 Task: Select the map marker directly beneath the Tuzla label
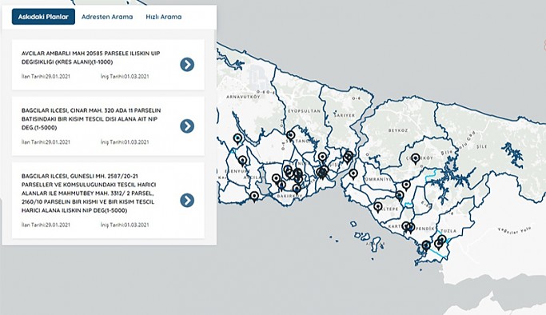coord(441,240)
